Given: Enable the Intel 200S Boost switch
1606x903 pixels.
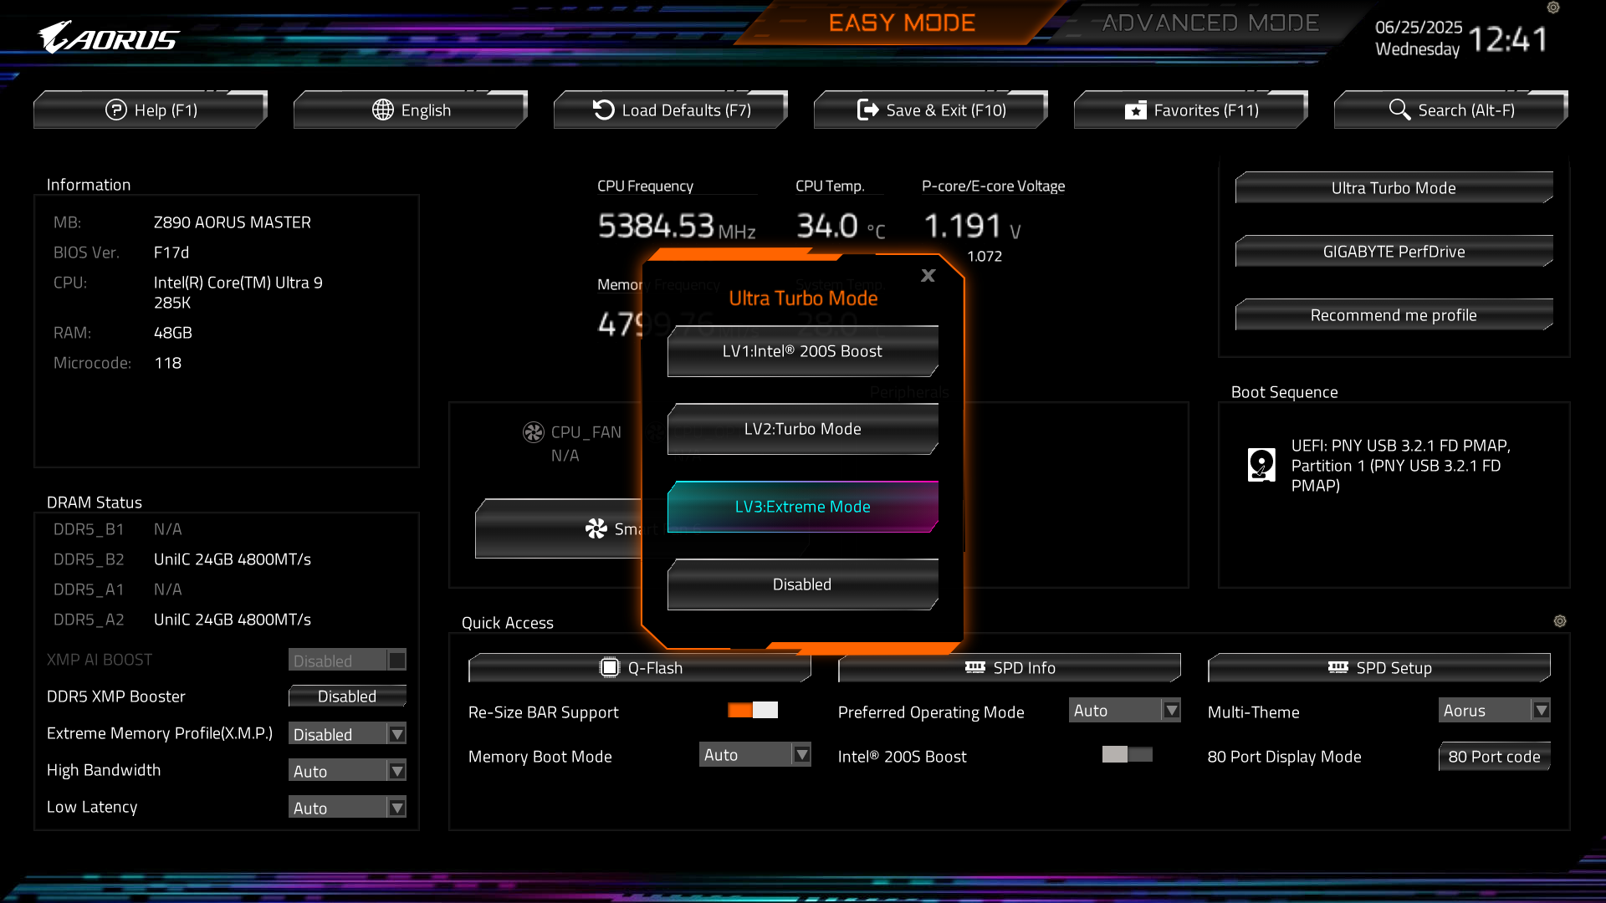Looking at the screenshot, I should [1126, 755].
